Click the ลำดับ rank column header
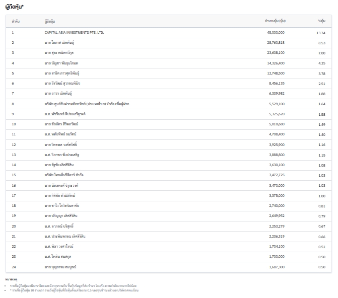 (16, 21)
